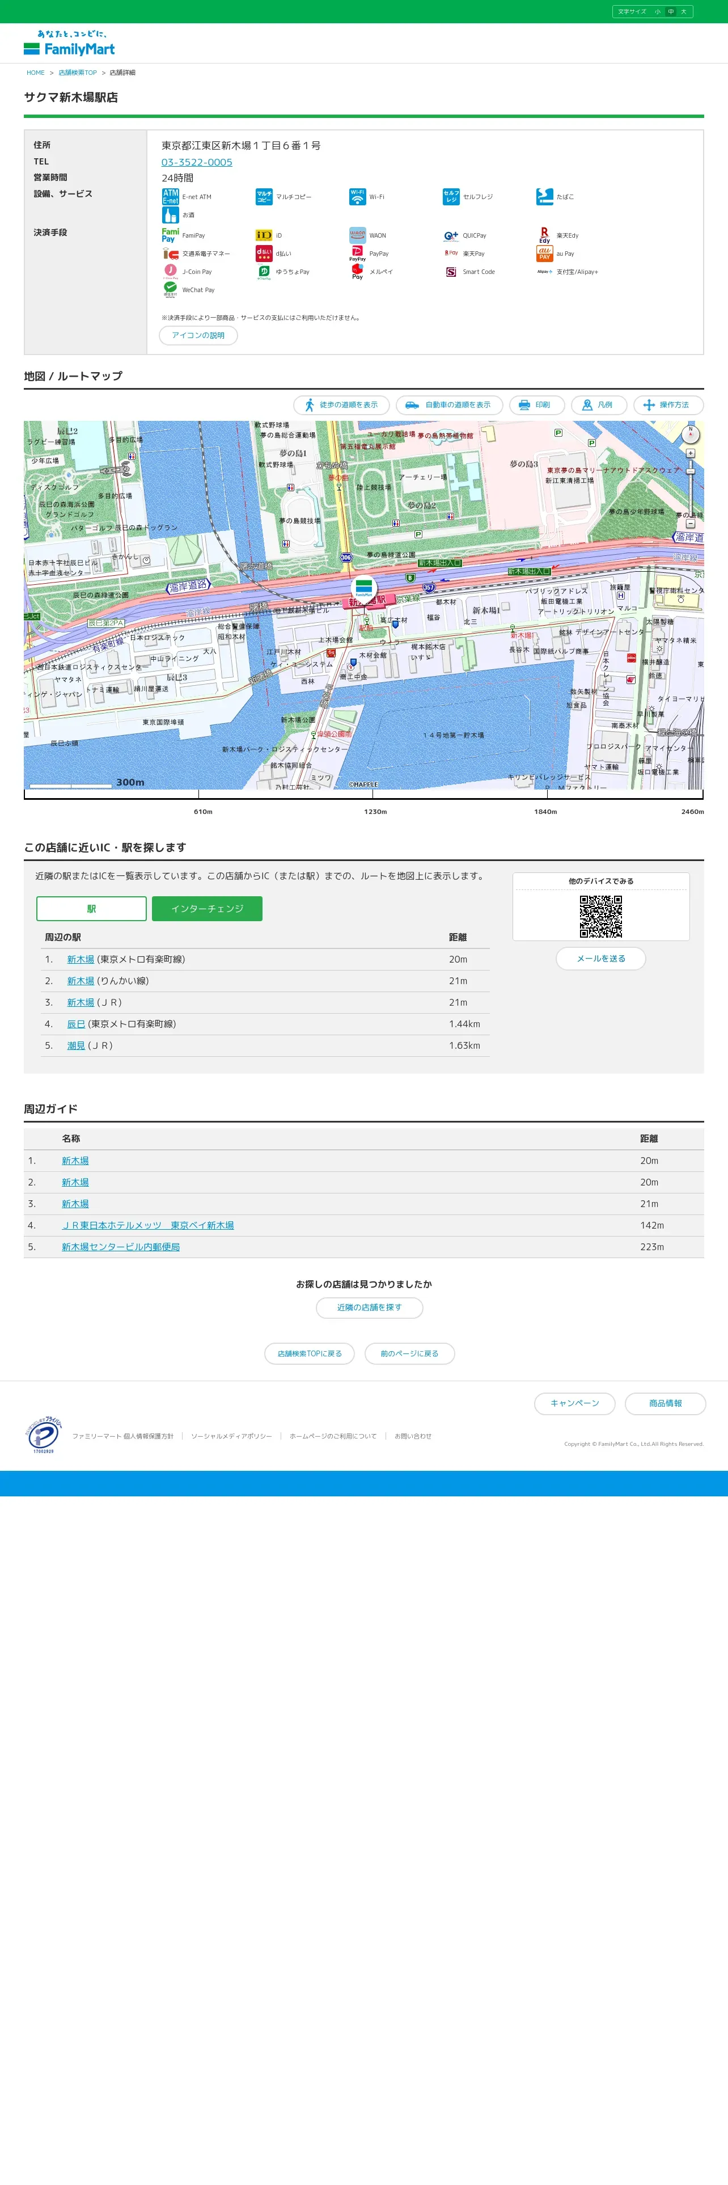Click 店舗検索TOPに戻る button
Screen dimensions: 728x2185
[310, 1354]
